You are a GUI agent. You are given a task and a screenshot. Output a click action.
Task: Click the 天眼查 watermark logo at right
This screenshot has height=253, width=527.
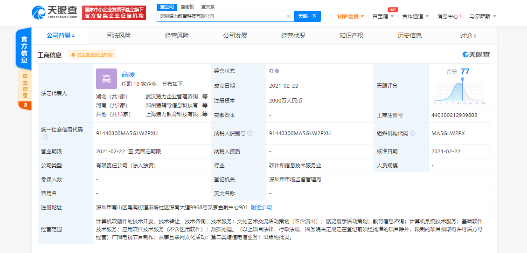point(476,55)
